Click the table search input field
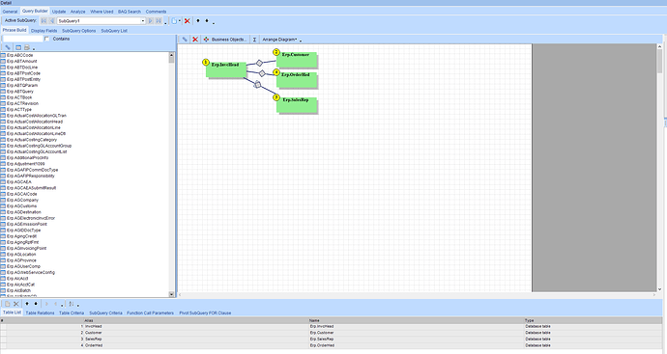The width and height of the screenshot is (667, 354). [23, 39]
